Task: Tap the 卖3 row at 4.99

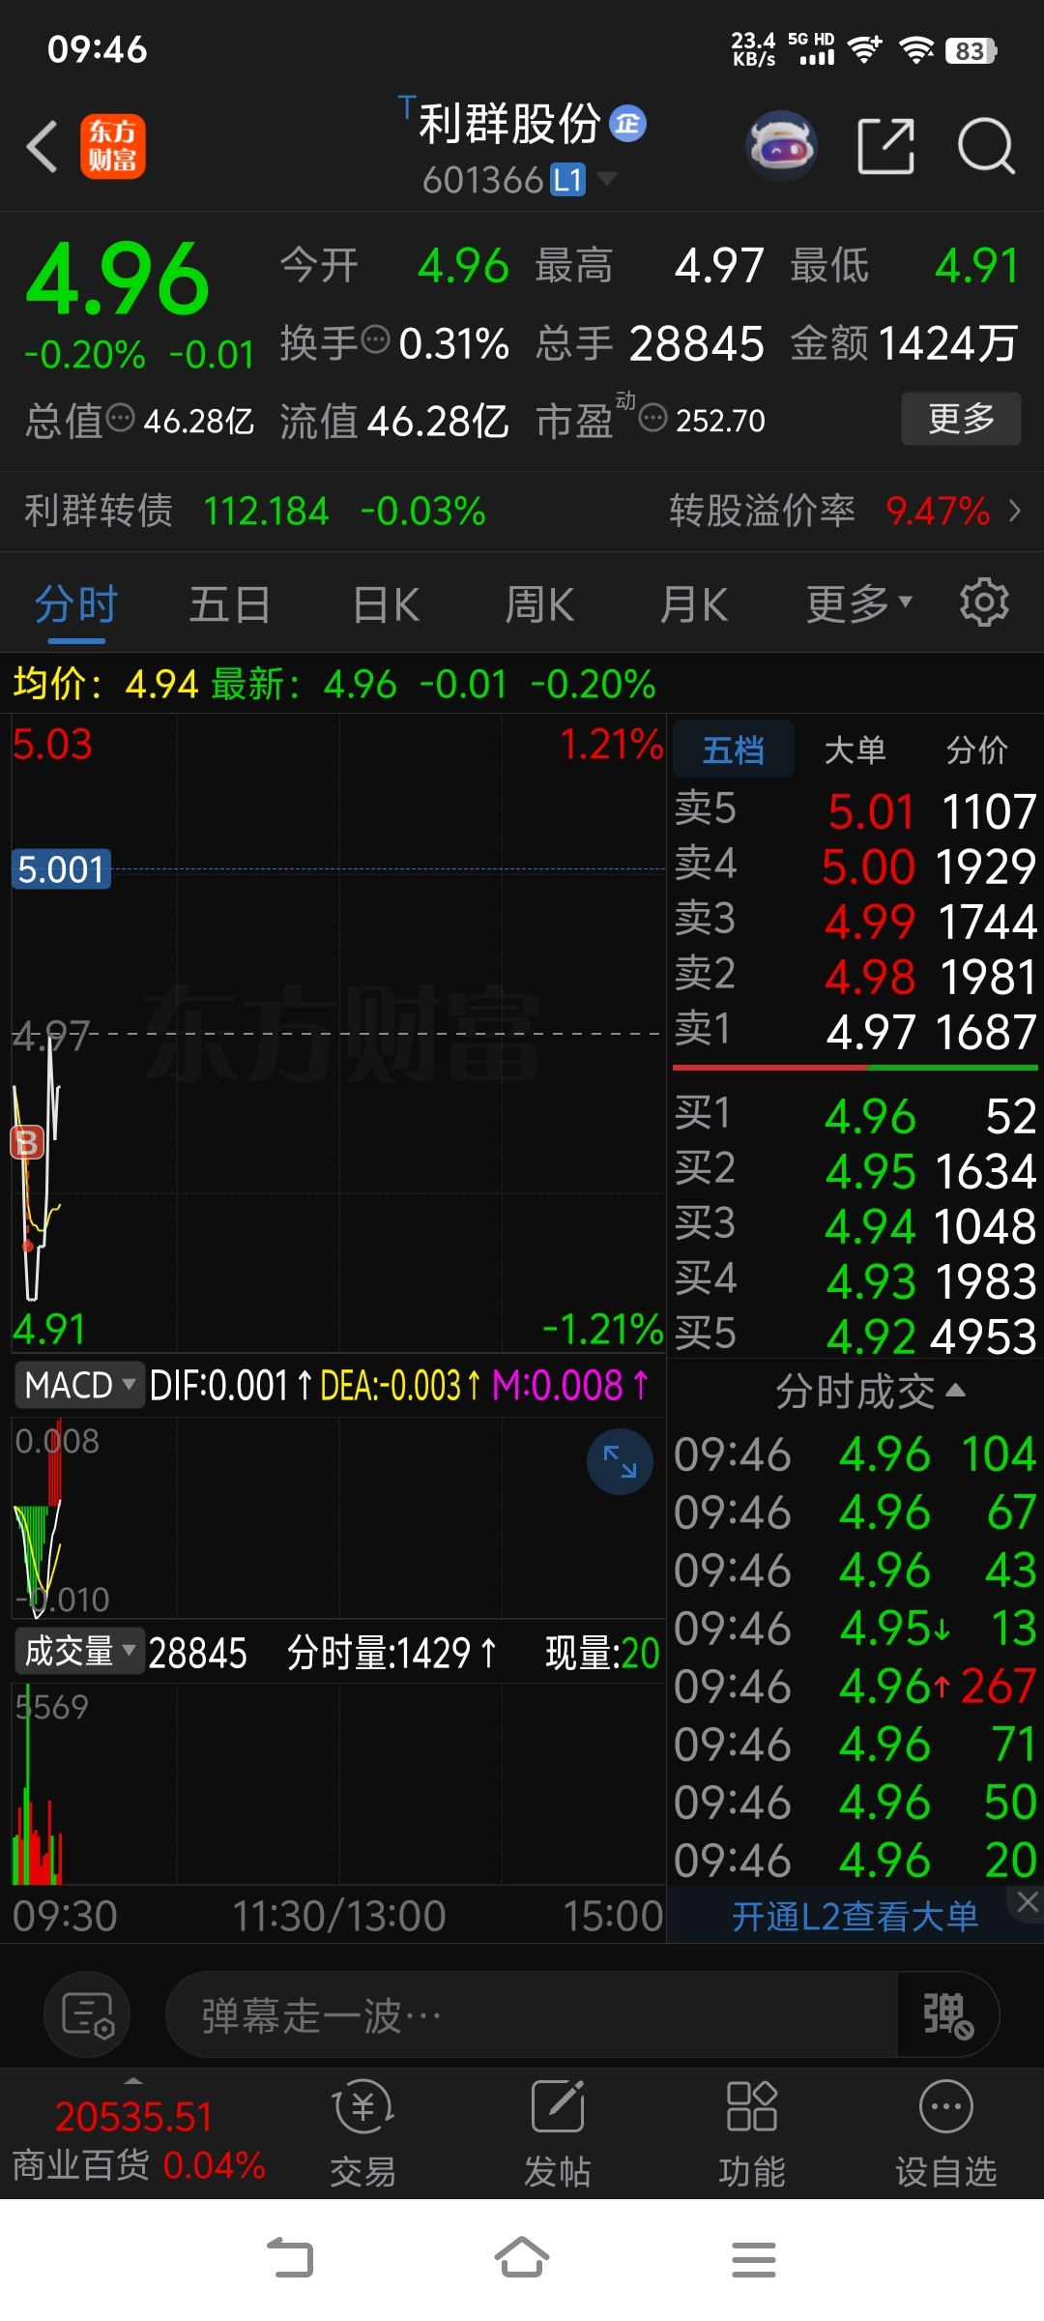Action: [855, 920]
